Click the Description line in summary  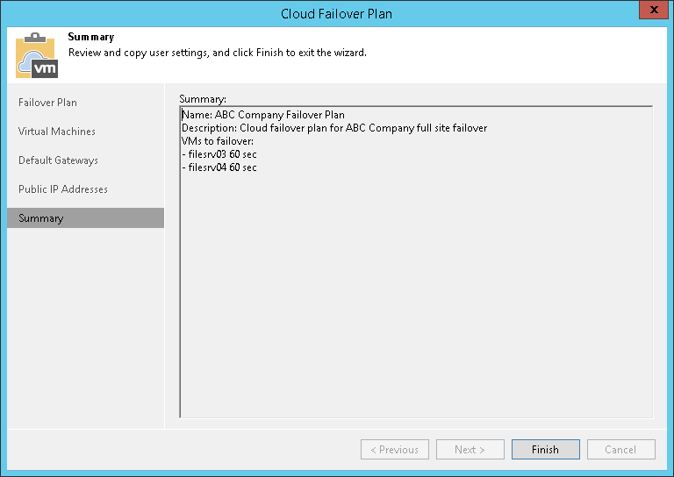tap(334, 128)
